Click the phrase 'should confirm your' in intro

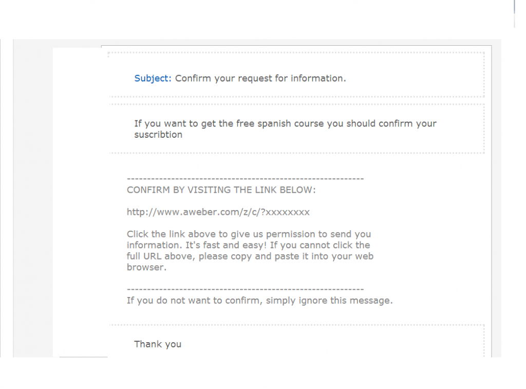tap(391, 123)
